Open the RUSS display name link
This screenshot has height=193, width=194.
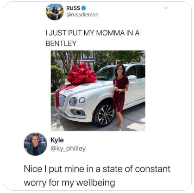tap(73, 8)
